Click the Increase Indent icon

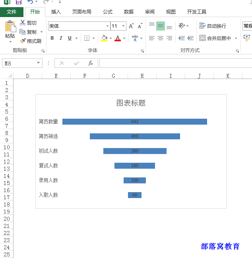[190, 38]
